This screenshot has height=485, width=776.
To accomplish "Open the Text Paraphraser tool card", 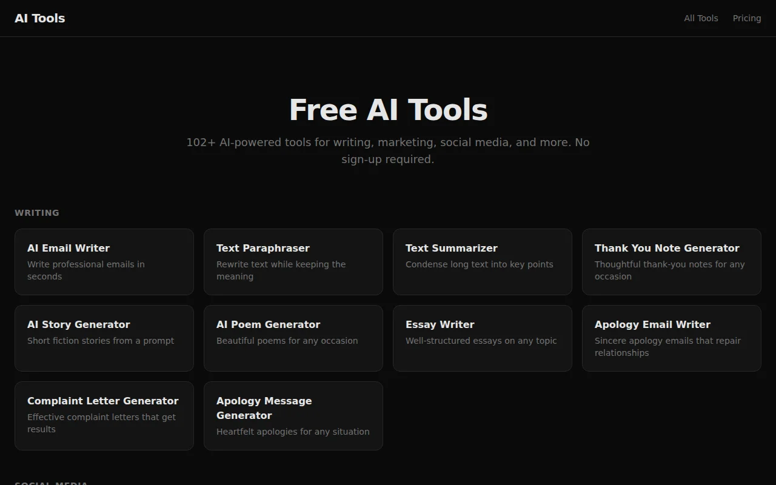I will coord(293,262).
